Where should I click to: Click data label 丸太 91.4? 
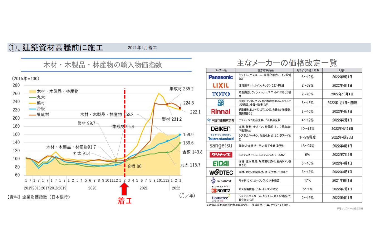[x=82, y=153]
